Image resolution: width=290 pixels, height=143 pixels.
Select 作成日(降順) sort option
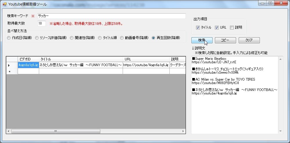(x=19, y=38)
